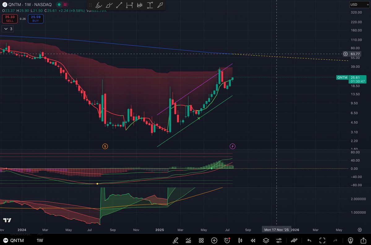
Task: Toggle the pink data-delay indicator
Action: coord(65,5)
